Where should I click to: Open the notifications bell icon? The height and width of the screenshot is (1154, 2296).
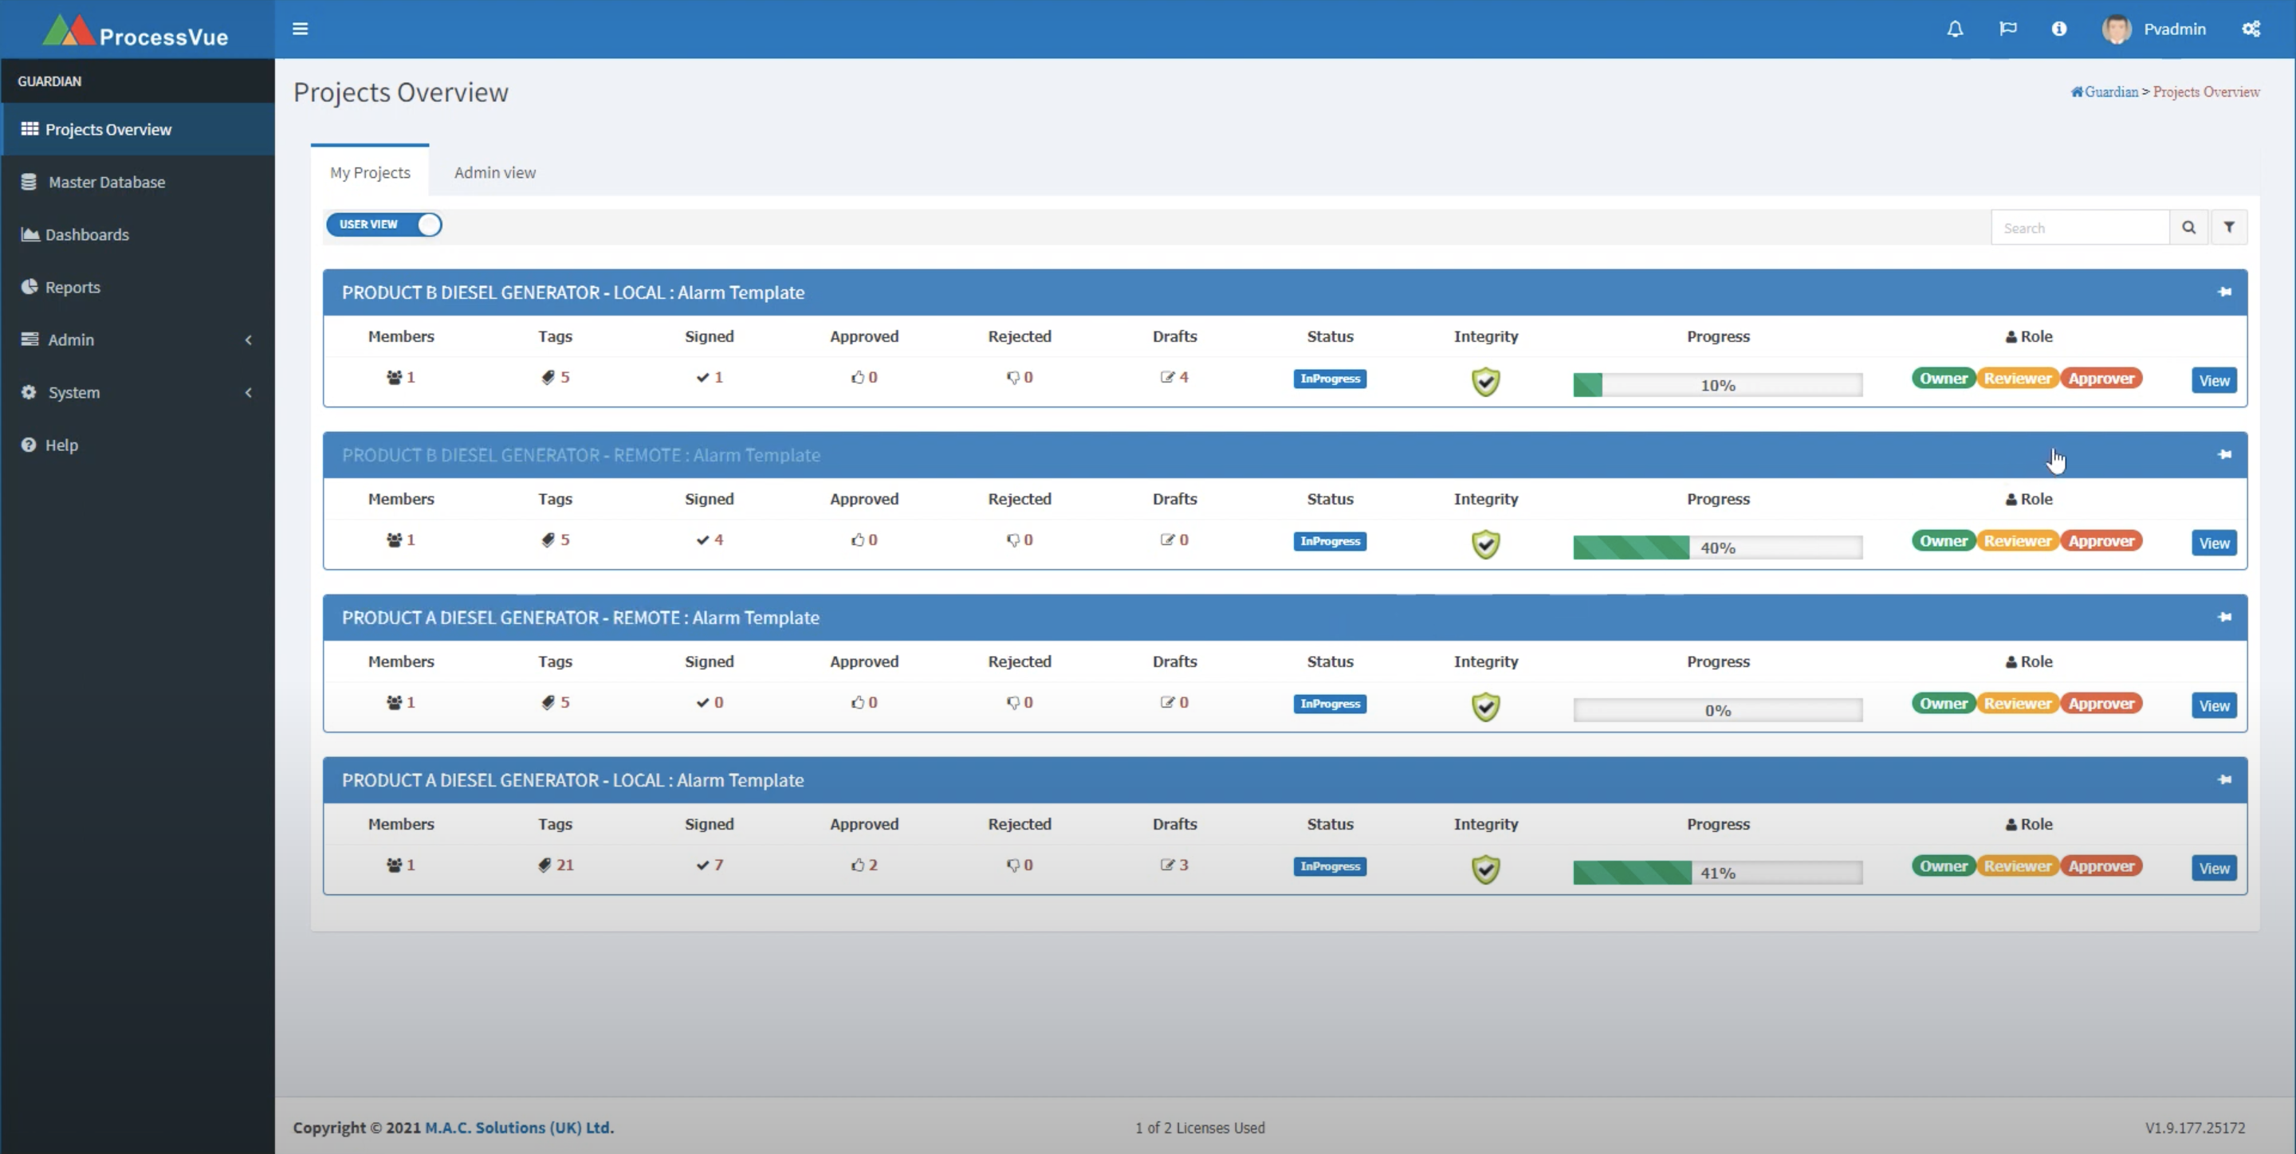tap(1954, 29)
